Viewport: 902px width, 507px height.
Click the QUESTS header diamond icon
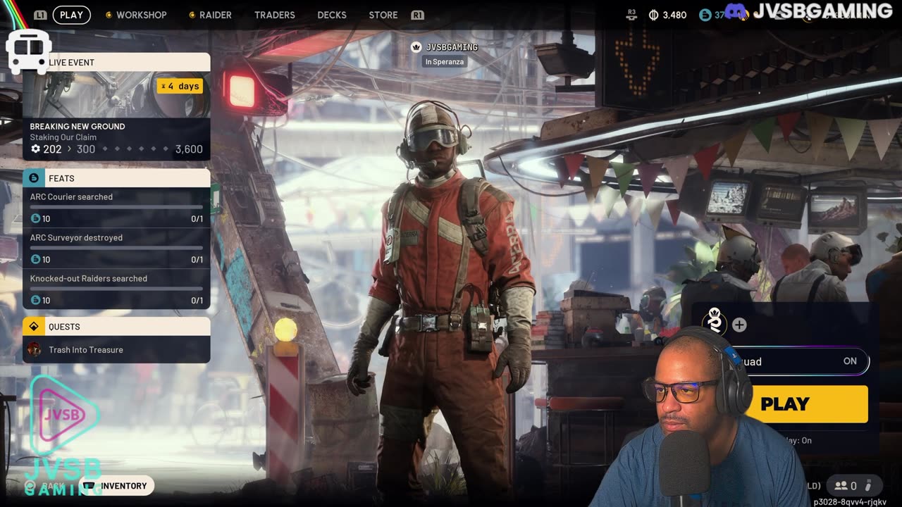[x=34, y=326]
